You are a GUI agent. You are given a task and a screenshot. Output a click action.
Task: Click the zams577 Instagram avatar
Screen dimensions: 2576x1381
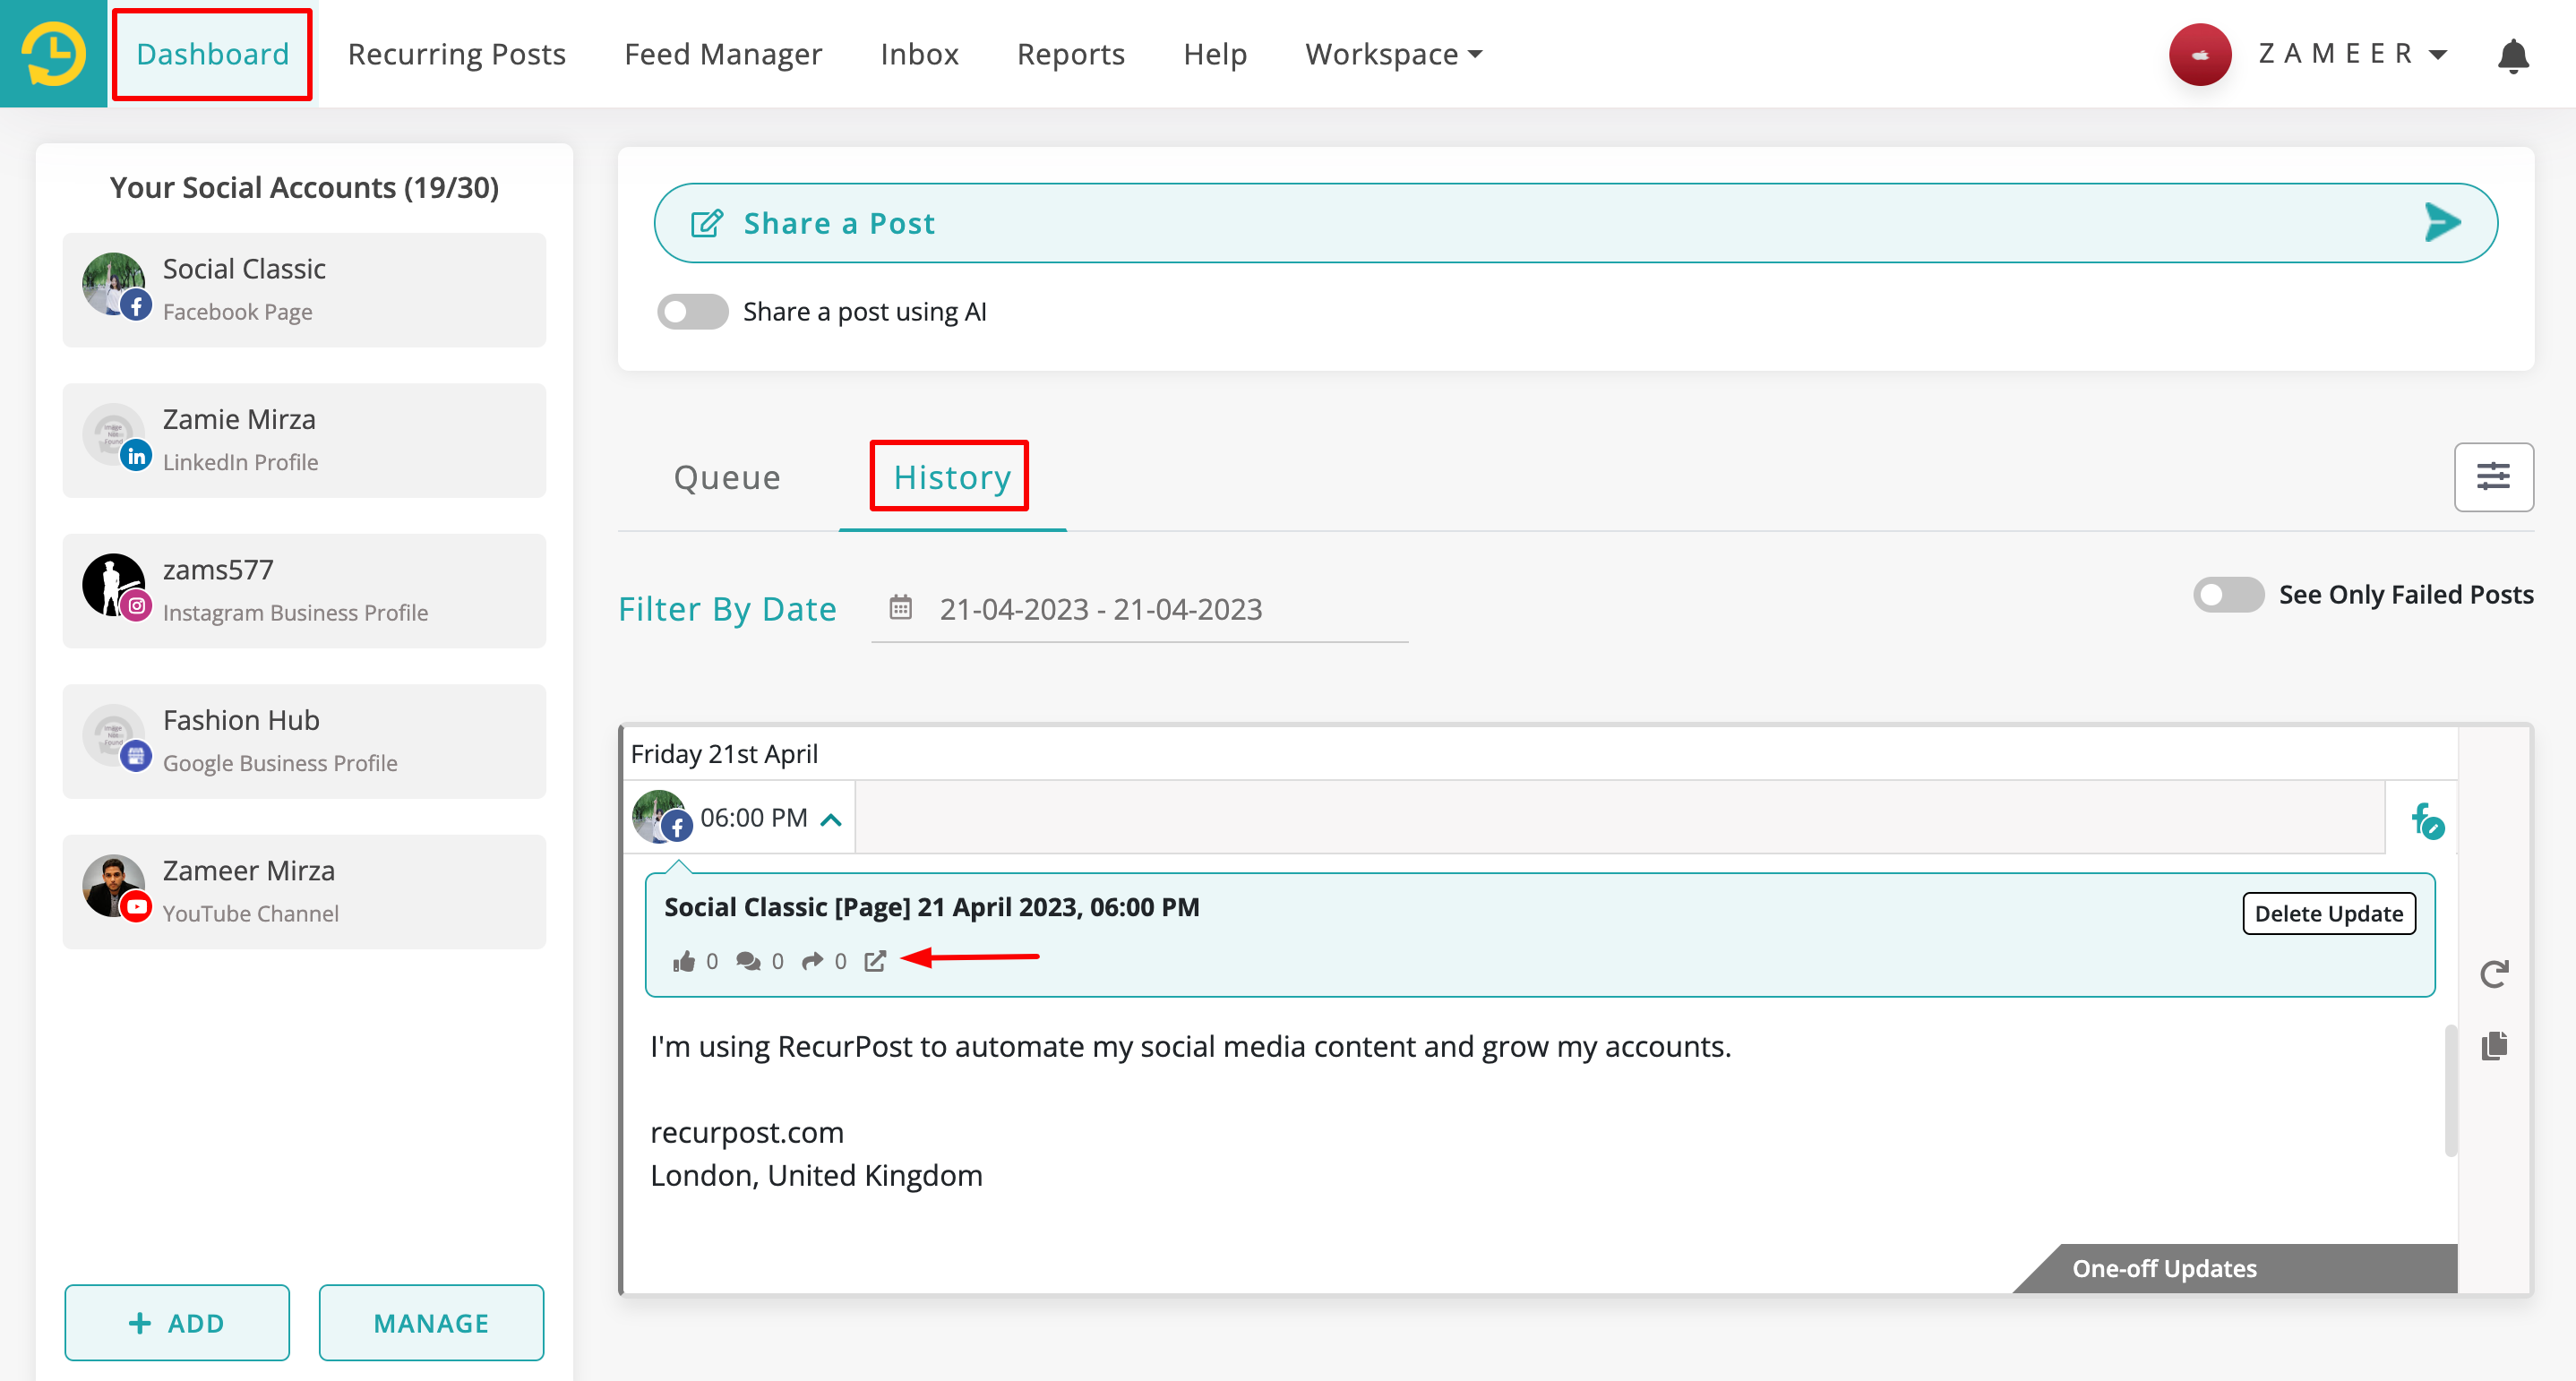[x=116, y=587]
